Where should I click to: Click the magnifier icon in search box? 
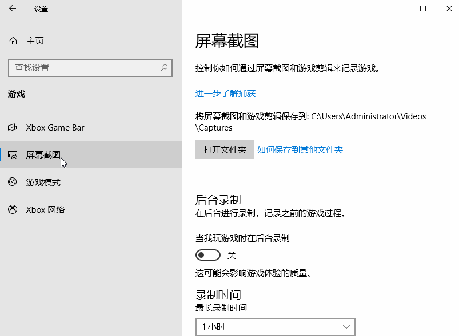(x=165, y=67)
